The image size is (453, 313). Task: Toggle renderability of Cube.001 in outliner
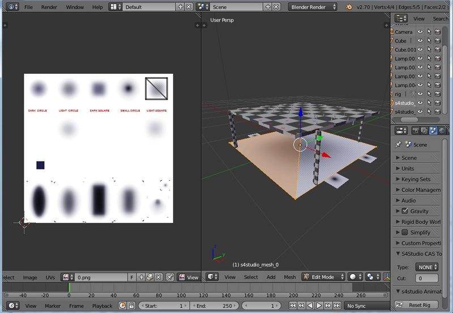pos(438,50)
